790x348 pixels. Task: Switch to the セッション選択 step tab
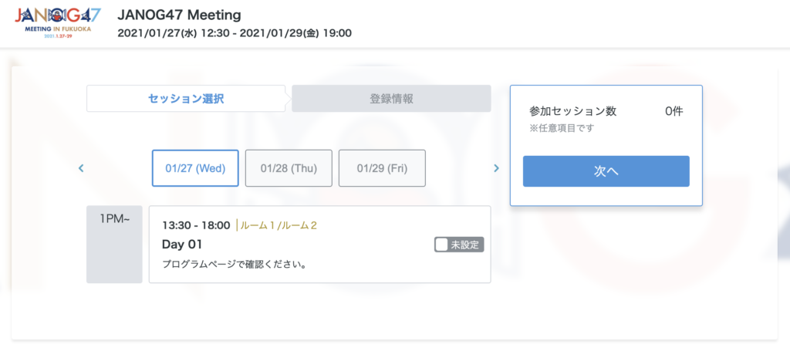tap(186, 99)
